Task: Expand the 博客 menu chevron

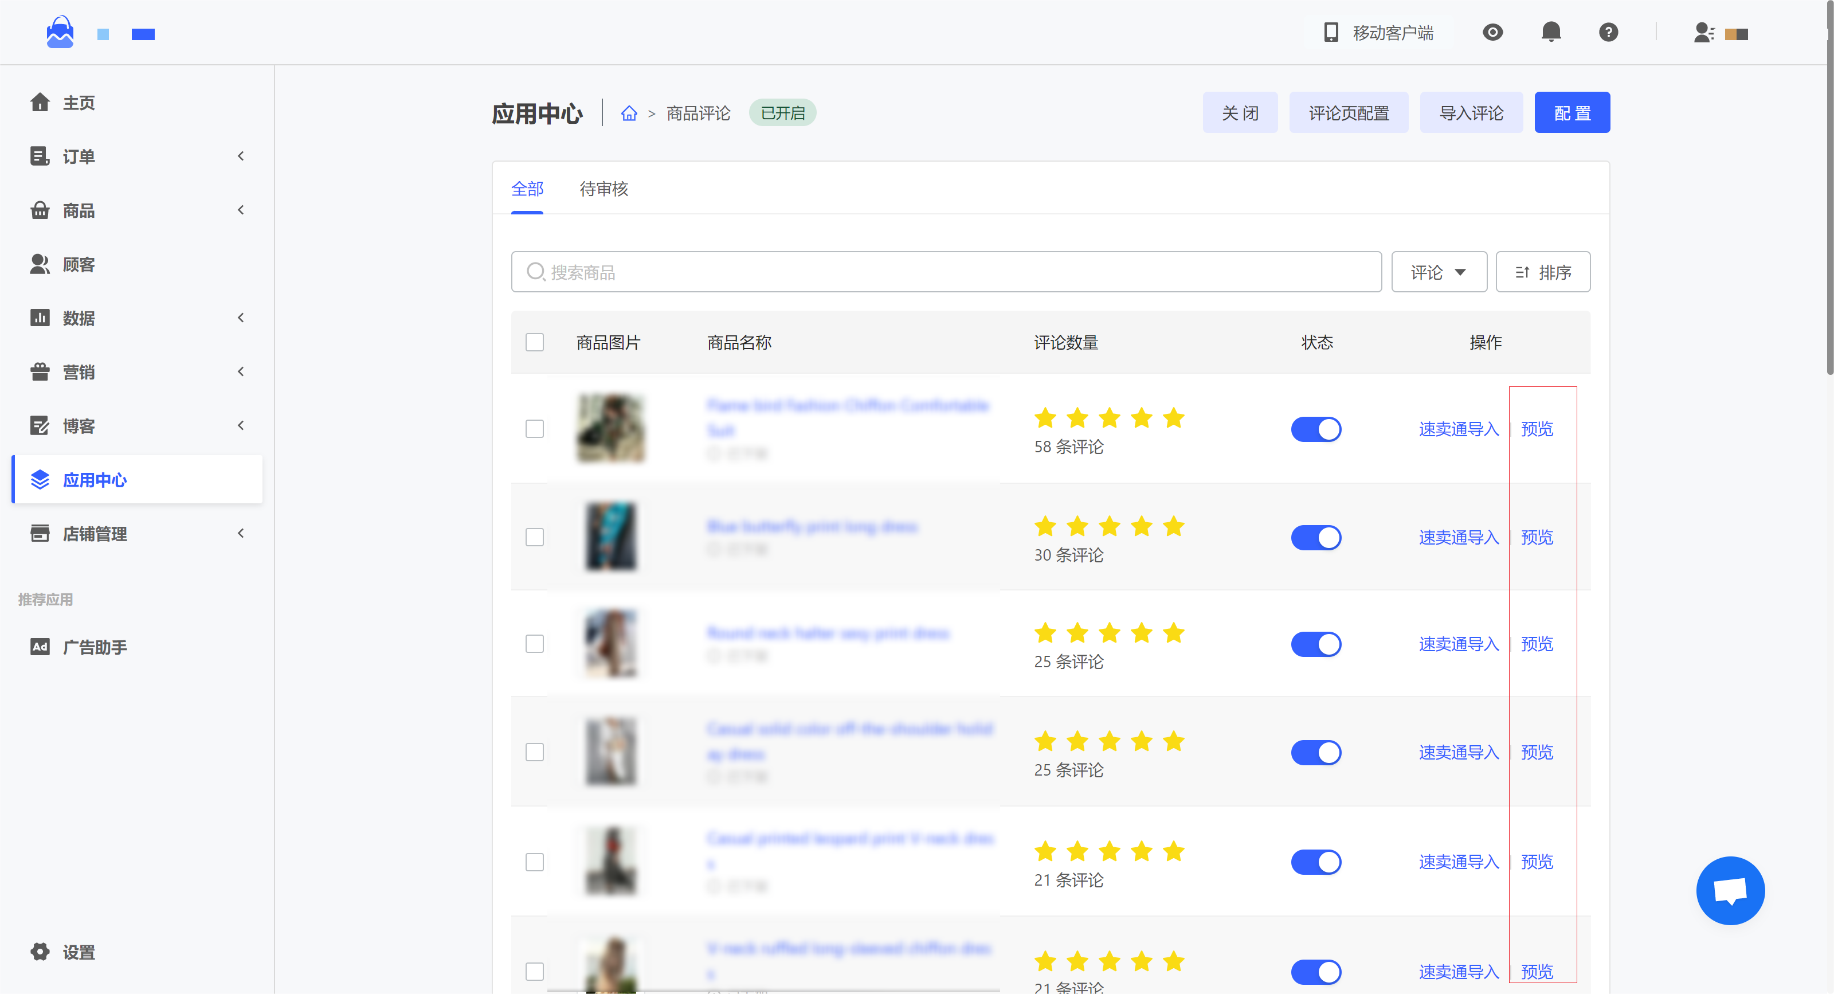Action: [x=241, y=426]
